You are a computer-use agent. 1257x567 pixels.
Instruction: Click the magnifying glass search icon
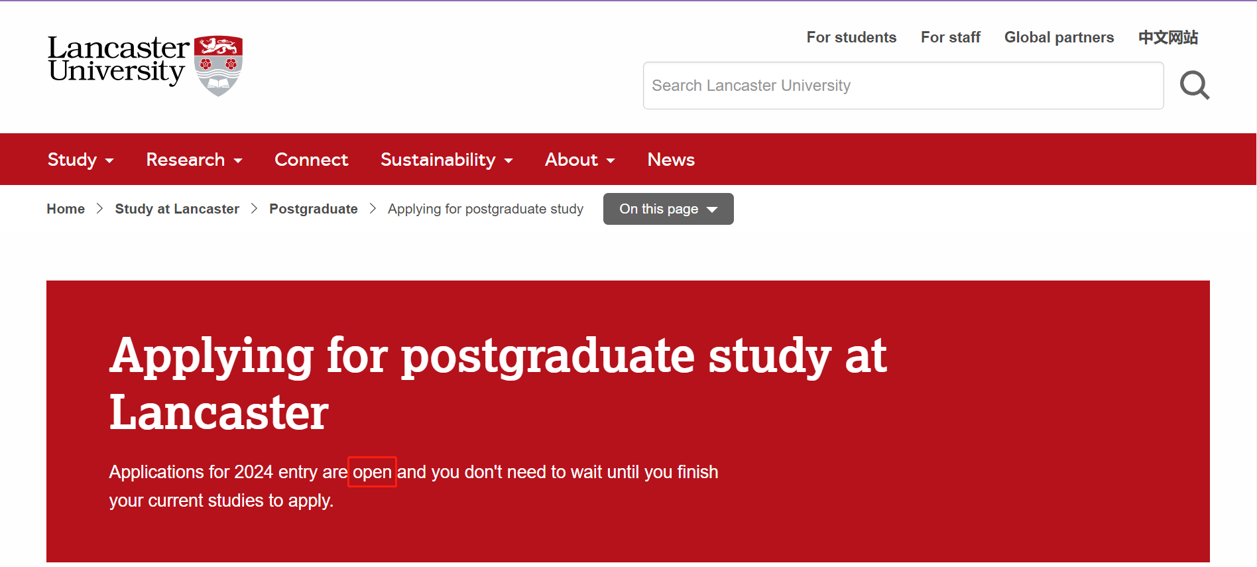tap(1195, 86)
